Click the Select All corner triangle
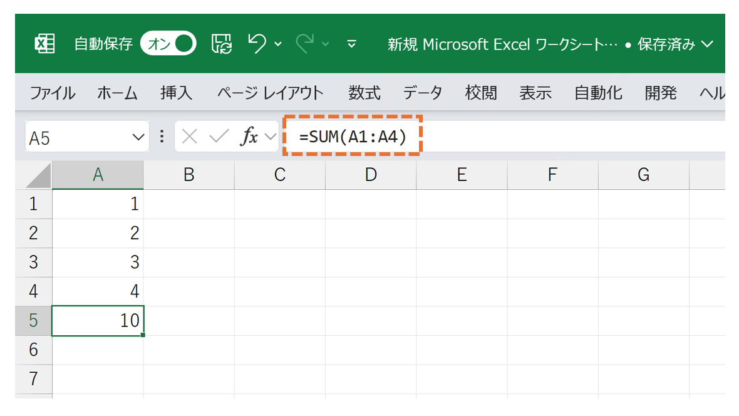 [39, 175]
